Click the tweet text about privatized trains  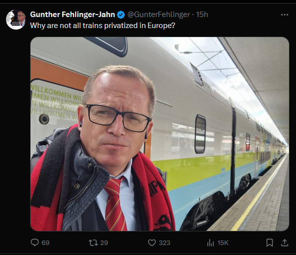[x=103, y=26]
